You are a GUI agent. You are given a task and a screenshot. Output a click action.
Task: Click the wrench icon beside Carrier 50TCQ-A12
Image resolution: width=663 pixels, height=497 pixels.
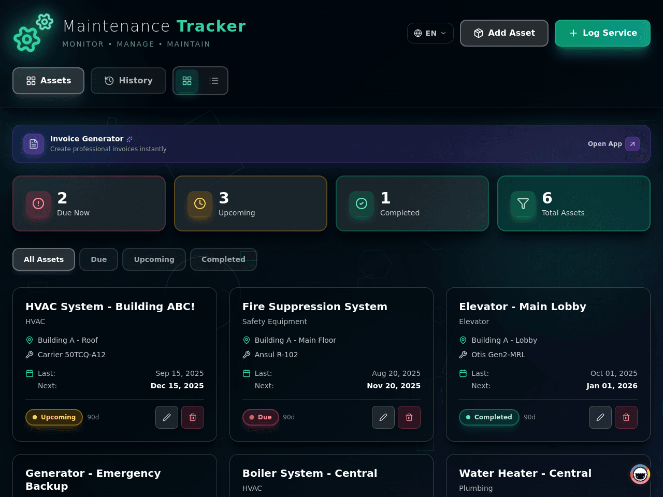click(x=30, y=355)
